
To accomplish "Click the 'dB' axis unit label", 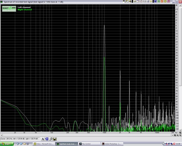I will 177,5.
